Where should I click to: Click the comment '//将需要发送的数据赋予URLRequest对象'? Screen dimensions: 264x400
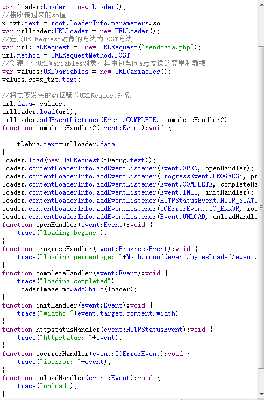click(x=66, y=96)
